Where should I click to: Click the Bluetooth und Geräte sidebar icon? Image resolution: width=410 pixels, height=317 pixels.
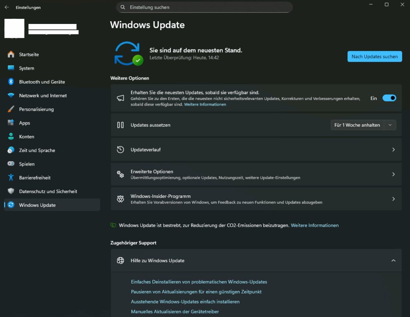(x=11, y=82)
